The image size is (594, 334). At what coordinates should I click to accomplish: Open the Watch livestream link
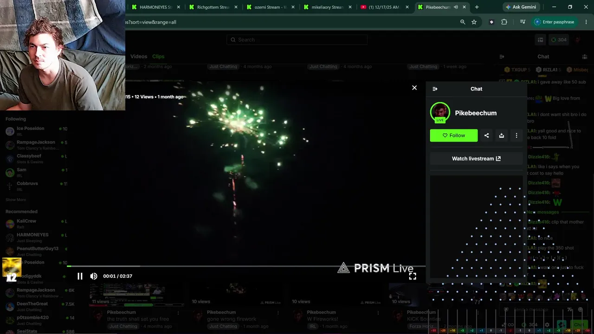(x=476, y=159)
